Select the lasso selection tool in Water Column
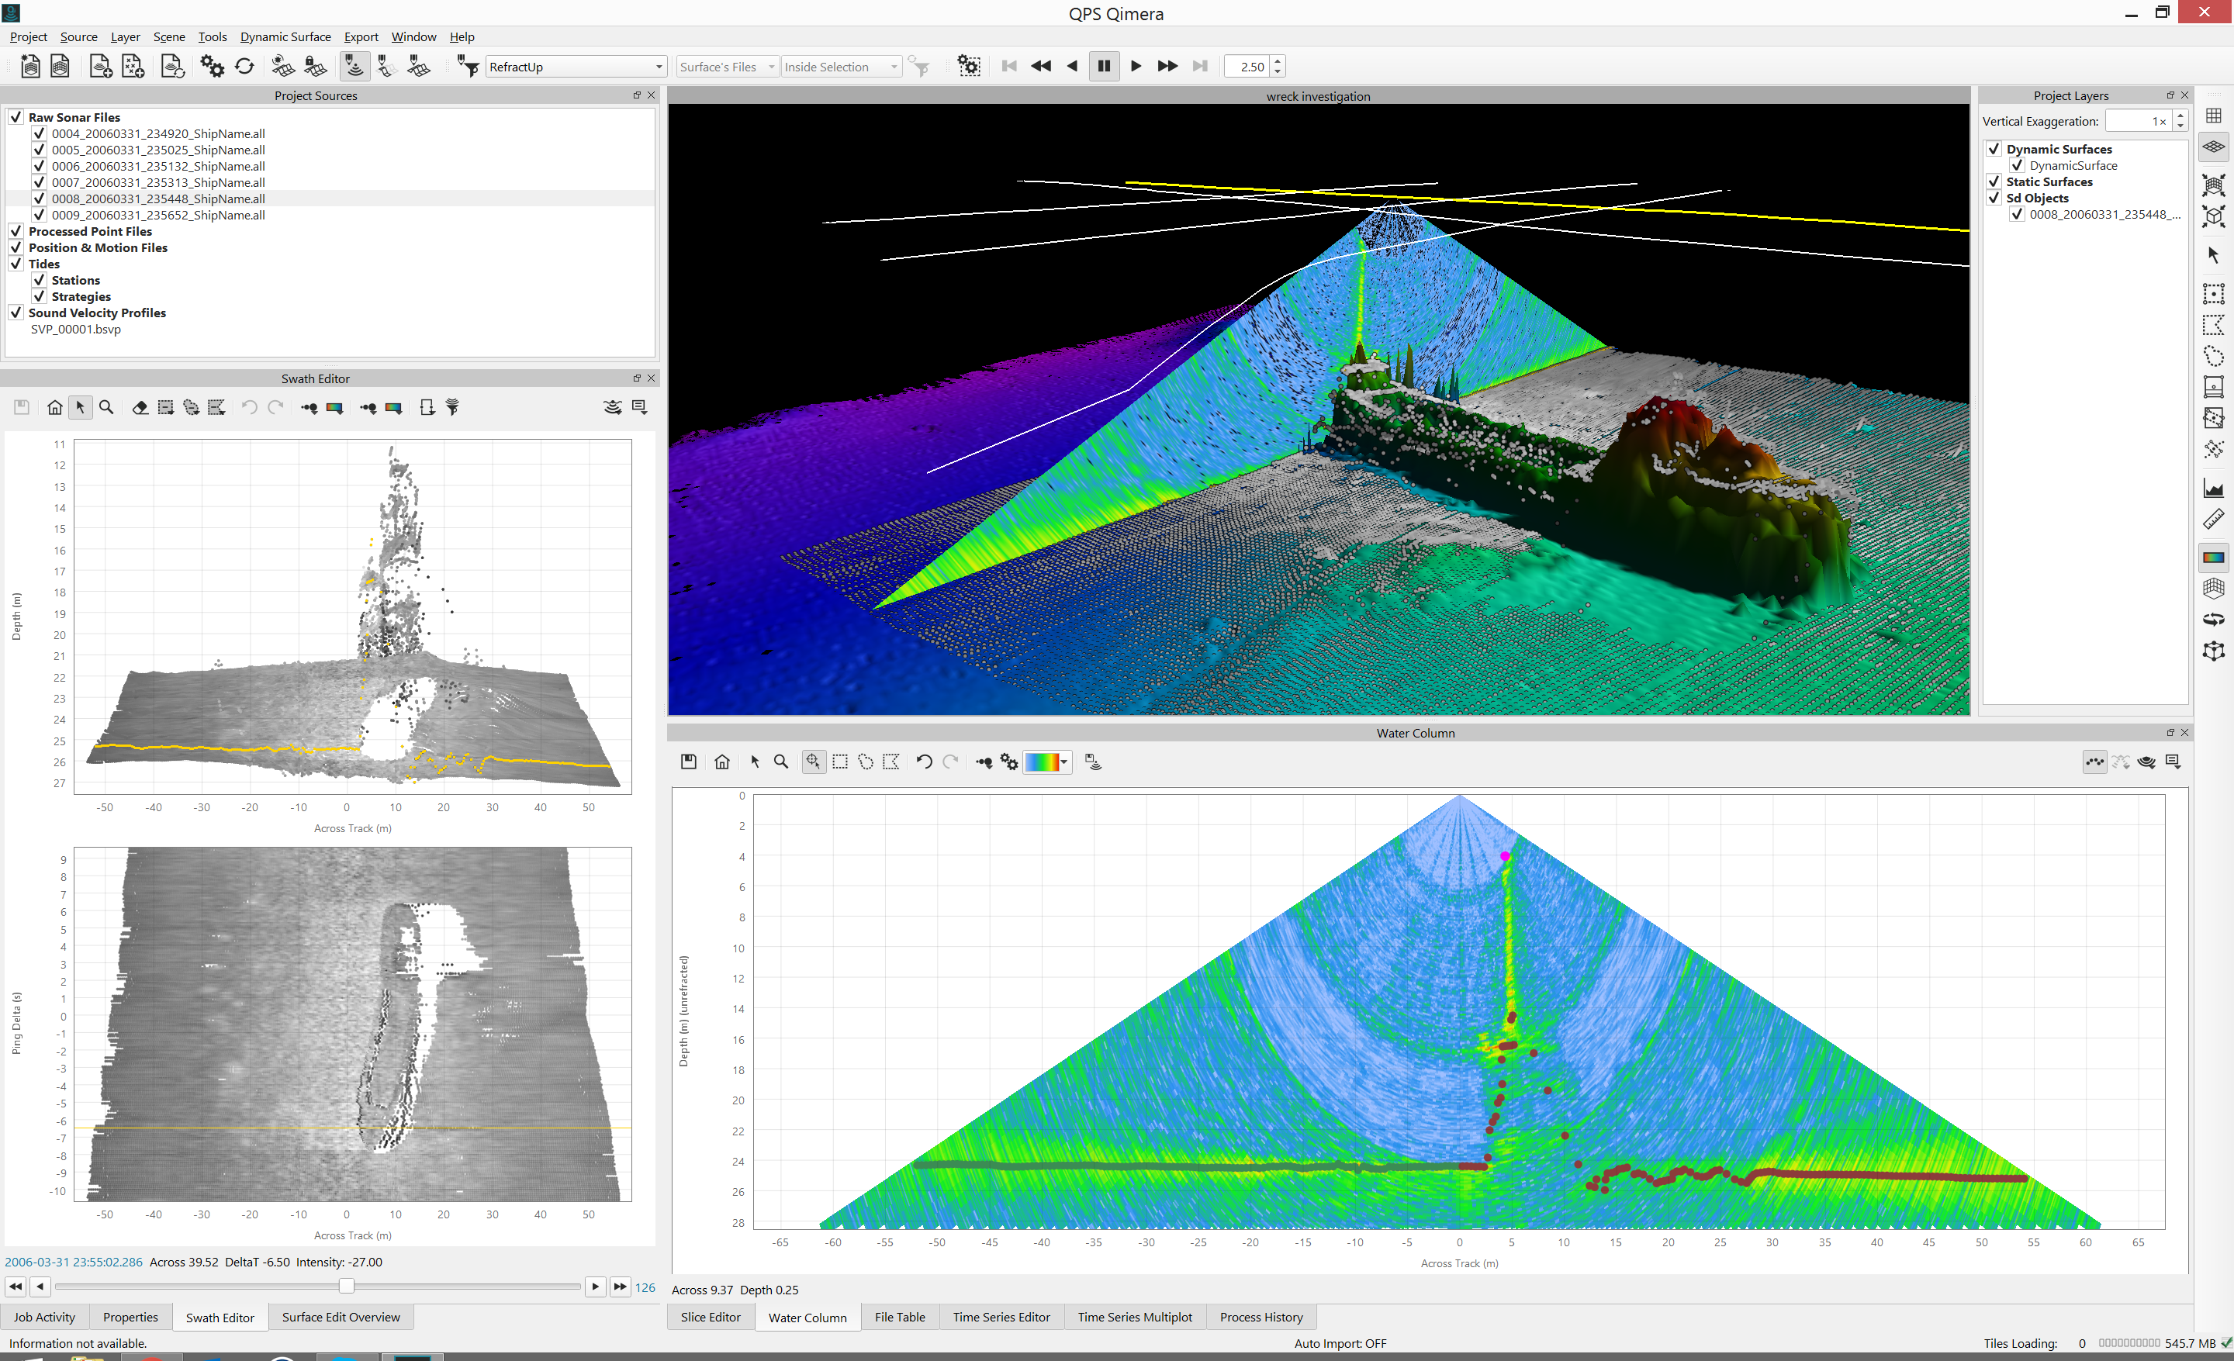The height and width of the screenshot is (1361, 2234). click(866, 762)
